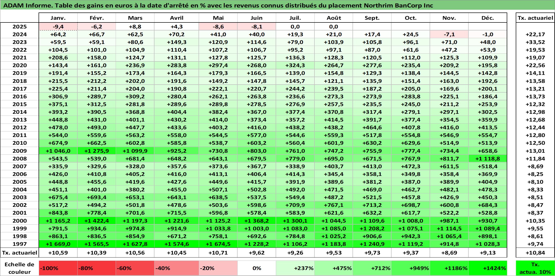Click cell +1 422,4 in 2000 row
The width and height of the screenshot is (555, 276).
point(97,221)
